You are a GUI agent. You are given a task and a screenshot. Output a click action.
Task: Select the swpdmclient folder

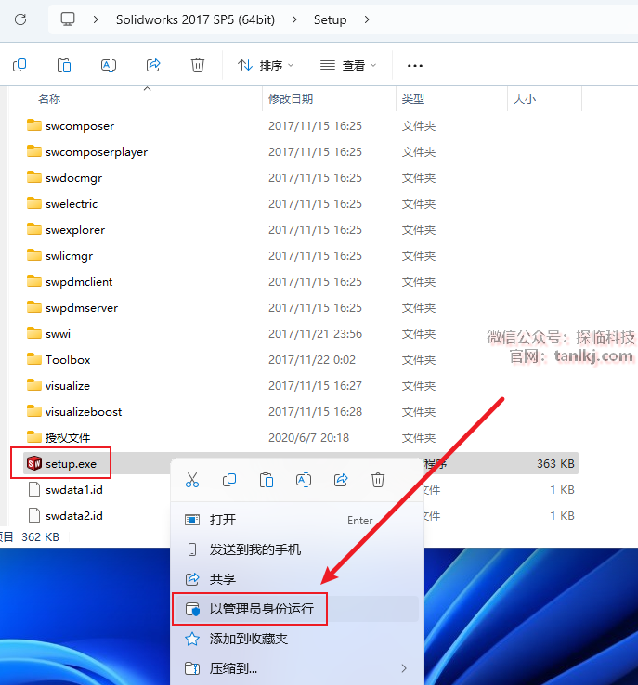tap(79, 281)
